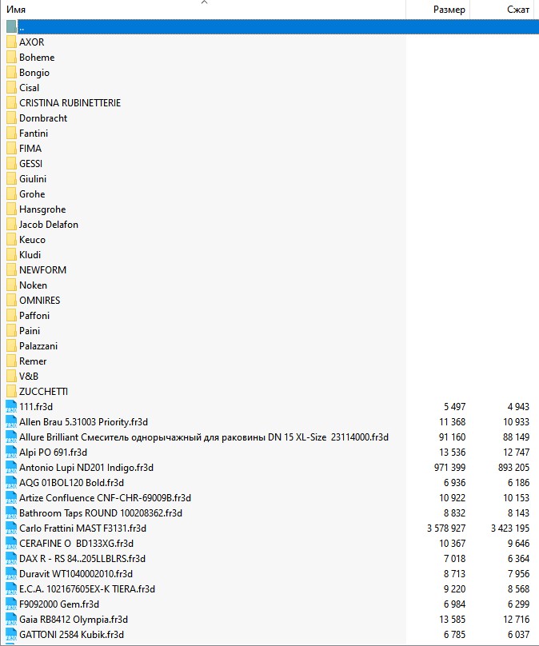Click the Hansgrohe folder icon

click(11, 209)
